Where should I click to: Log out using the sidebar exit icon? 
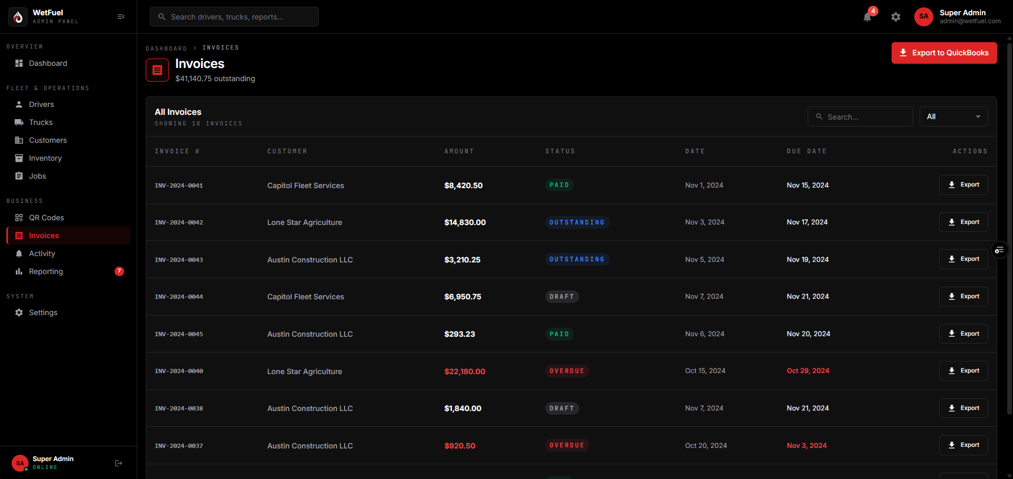tap(119, 463)
